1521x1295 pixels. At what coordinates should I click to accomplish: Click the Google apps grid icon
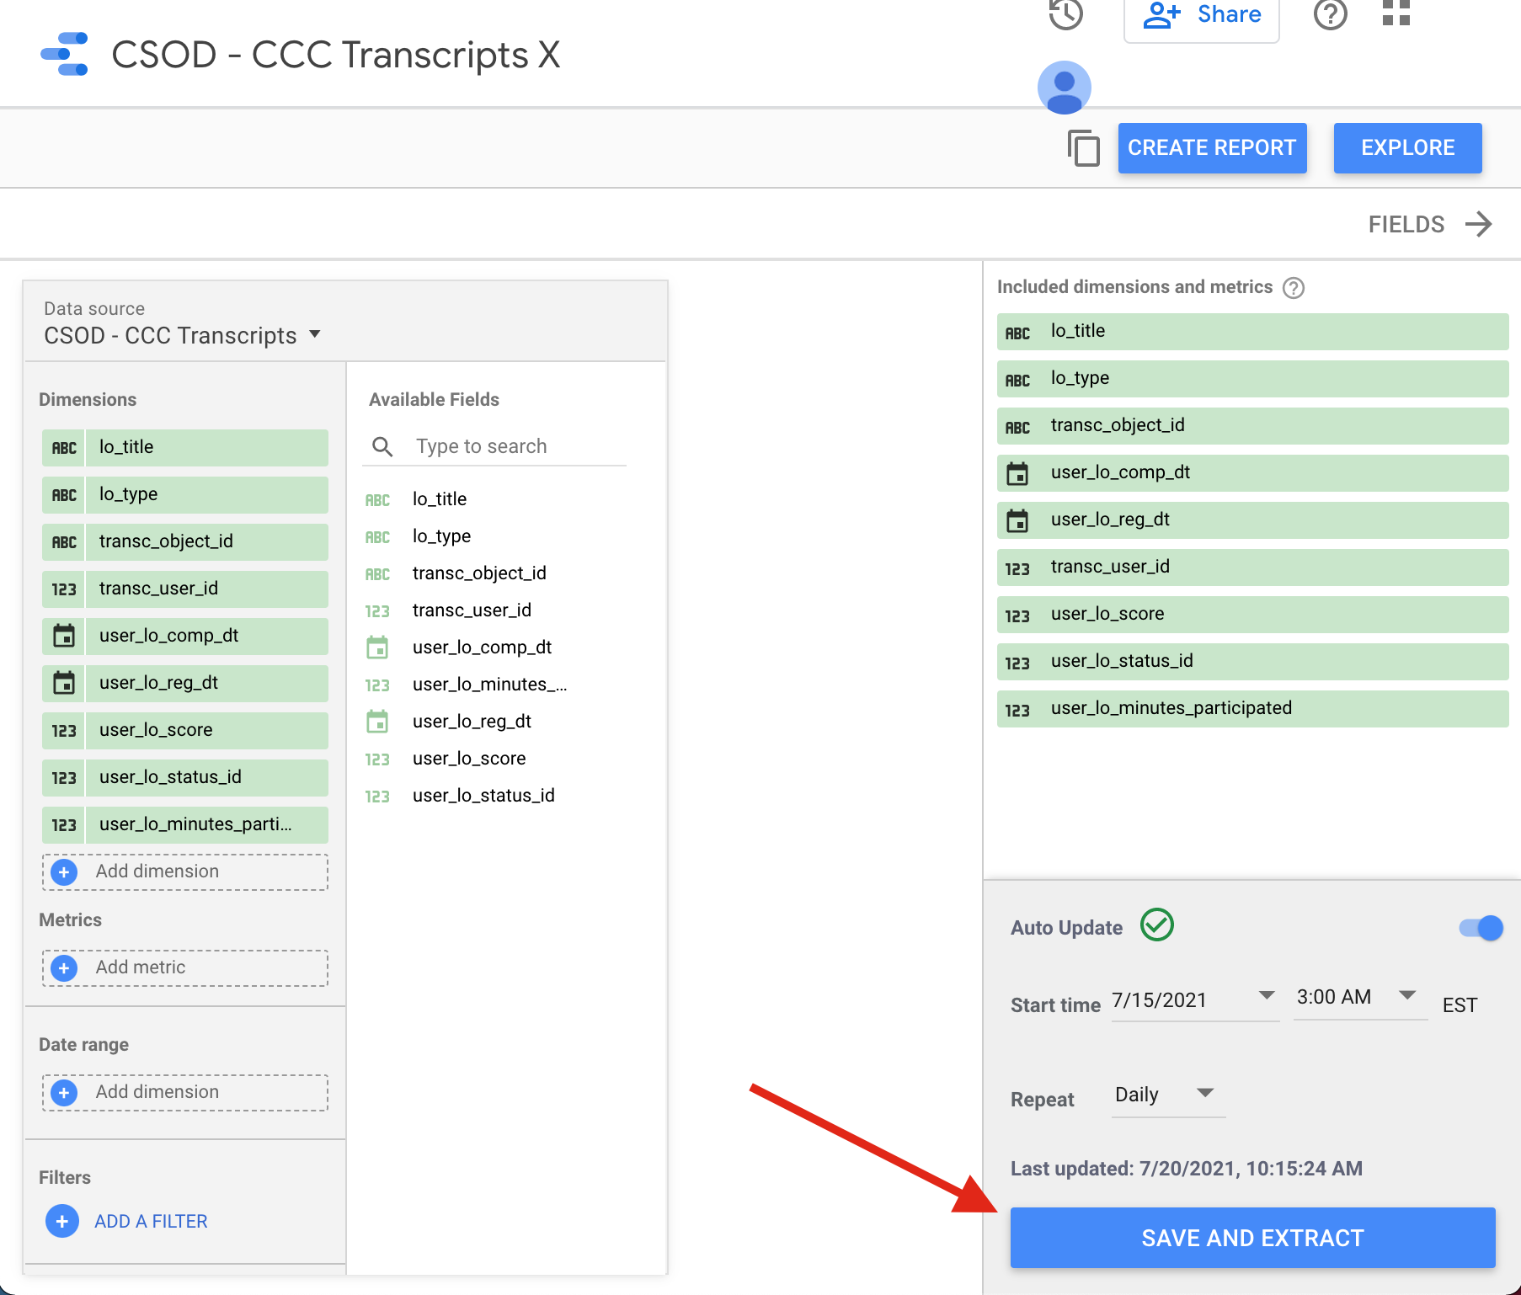click(1396, 13)
